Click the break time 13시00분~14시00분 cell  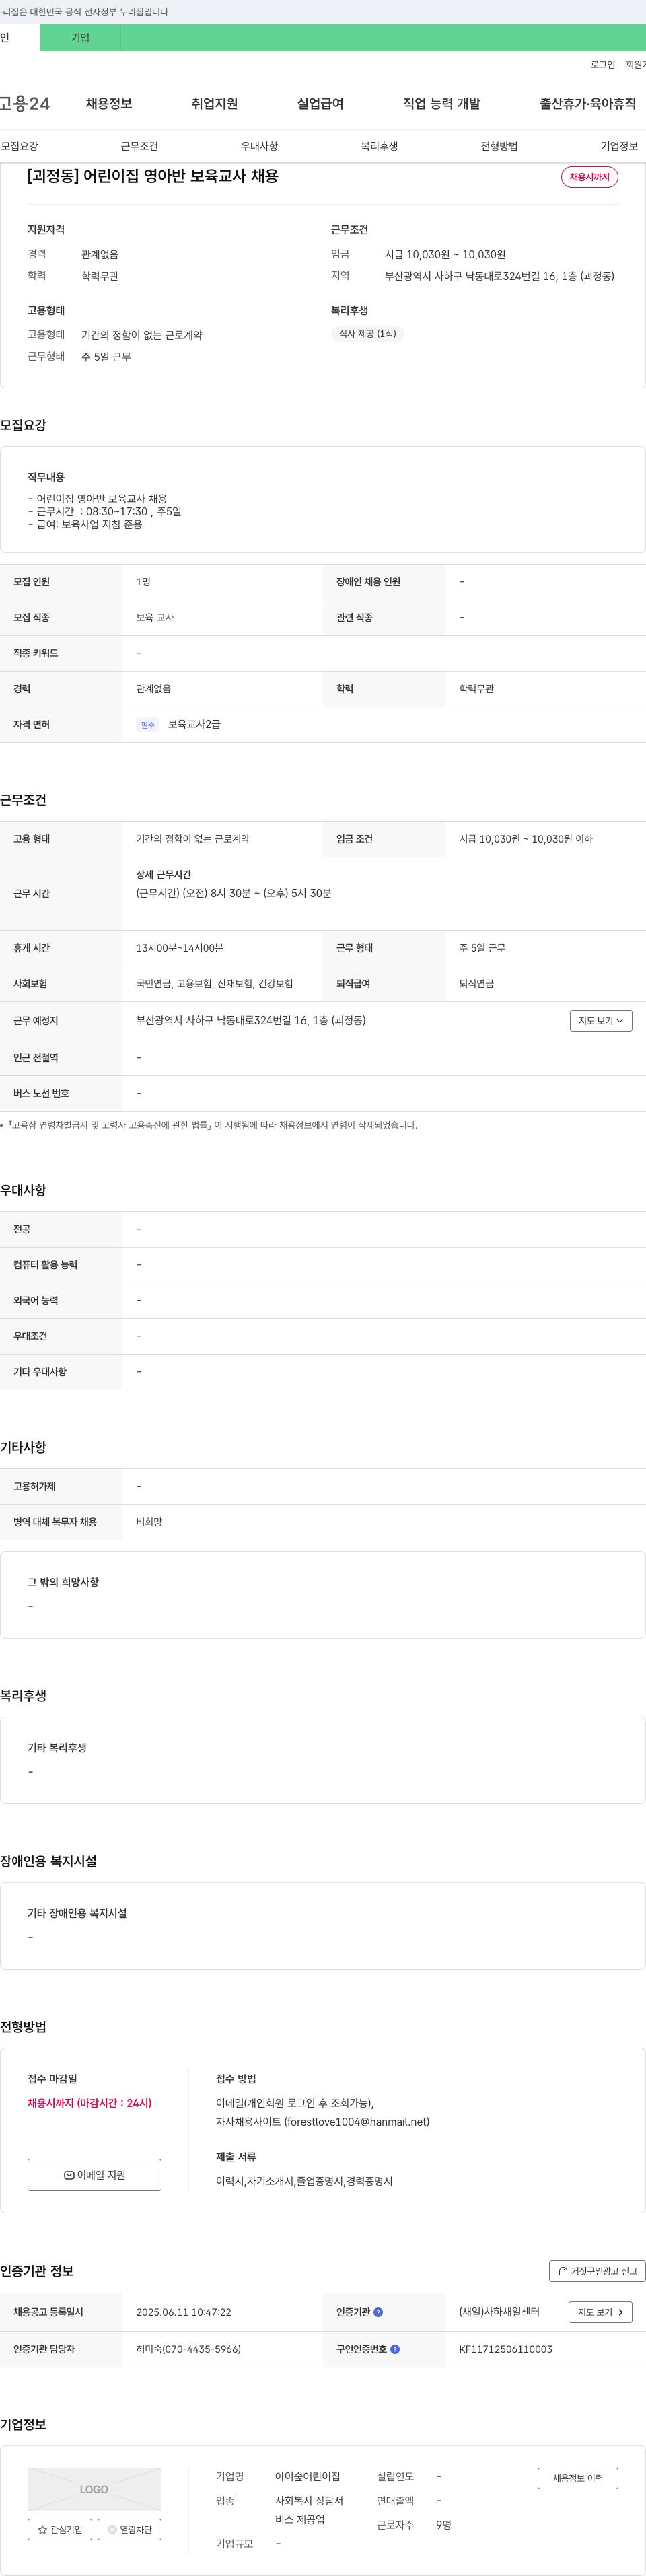click(179, 948)
